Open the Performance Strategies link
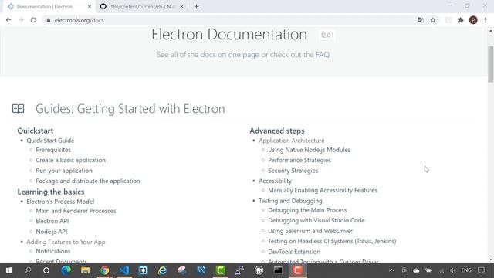The image size is (494, 278). 299,160
